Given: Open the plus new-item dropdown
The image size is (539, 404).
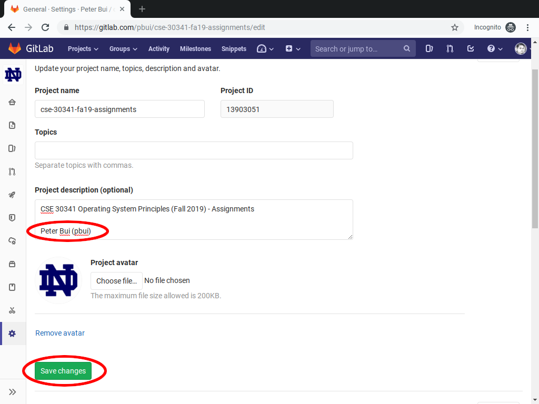Looking at the screenshot, I should (x=293, y=48).
